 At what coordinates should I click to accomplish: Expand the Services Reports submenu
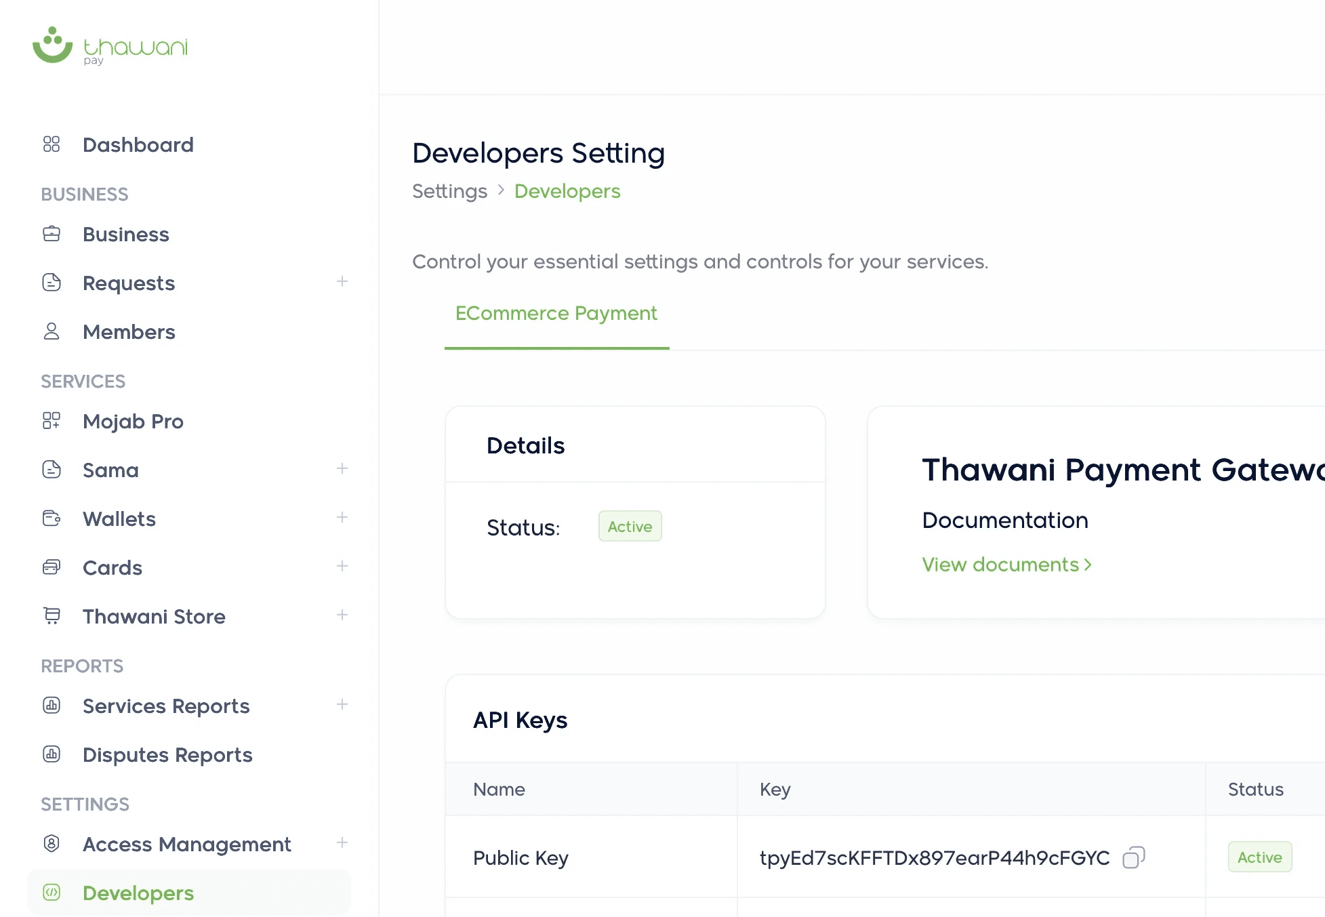tap(342, 704)
